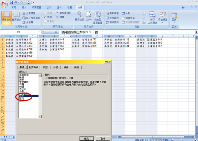Screen dimensions: 198x141
Task: Open the 顯示比例 zoom magnifier tool
Action: point(79,16)
